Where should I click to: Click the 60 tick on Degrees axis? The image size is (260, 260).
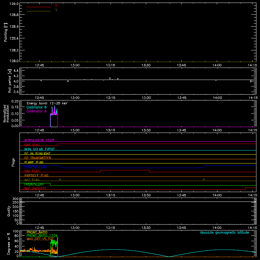[17, 241]
